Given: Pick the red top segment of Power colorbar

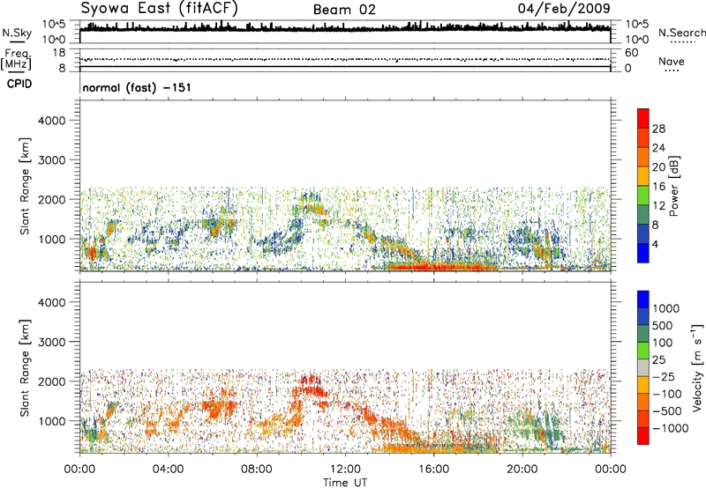Looking at the screenshot, I should coord(643,118).
